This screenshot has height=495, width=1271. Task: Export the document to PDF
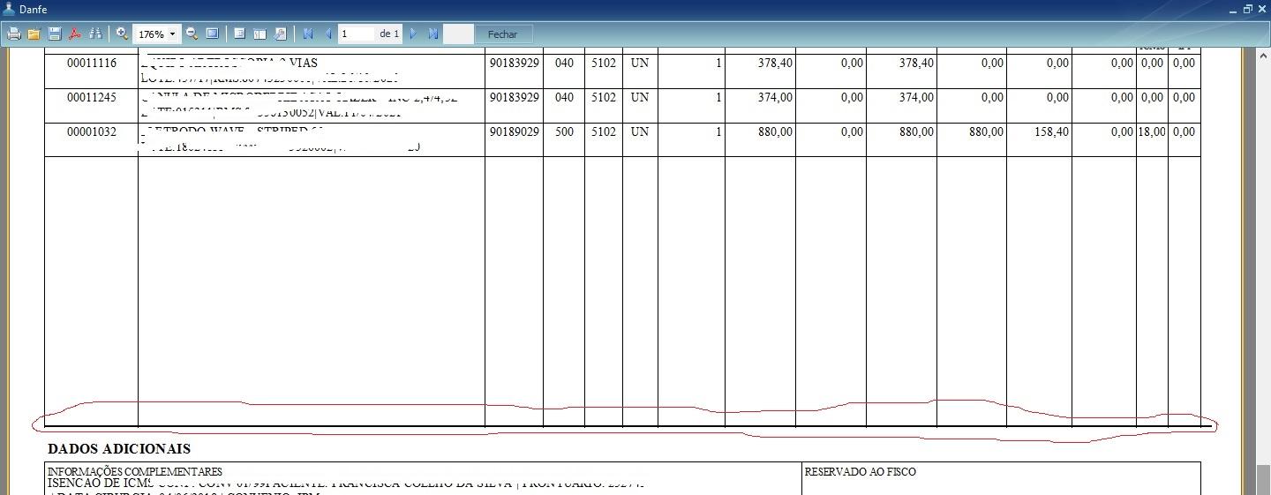76,34
